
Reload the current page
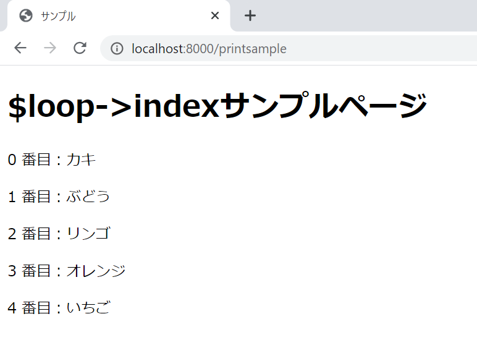[80, 48]
